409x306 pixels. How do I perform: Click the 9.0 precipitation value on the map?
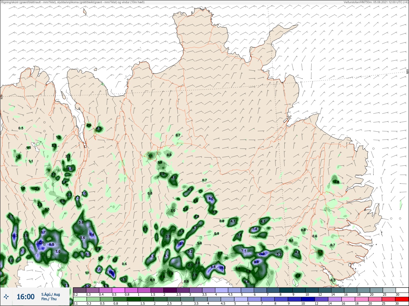211,199
